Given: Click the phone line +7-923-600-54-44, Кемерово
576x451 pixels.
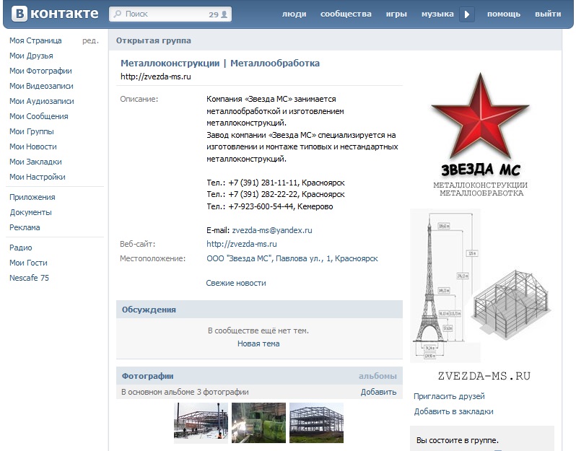Looking at the screenshot, I should pyautogui.click(x=270, y=206).
